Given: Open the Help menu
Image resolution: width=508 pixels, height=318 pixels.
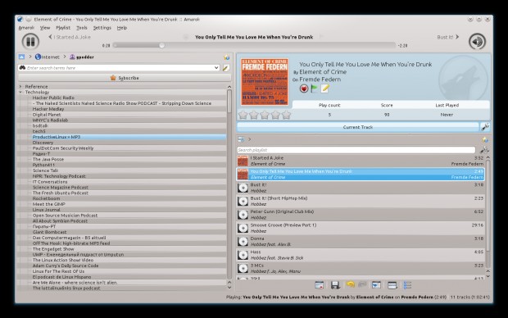Looking at the screenshot, I should [x=122, y=28].
